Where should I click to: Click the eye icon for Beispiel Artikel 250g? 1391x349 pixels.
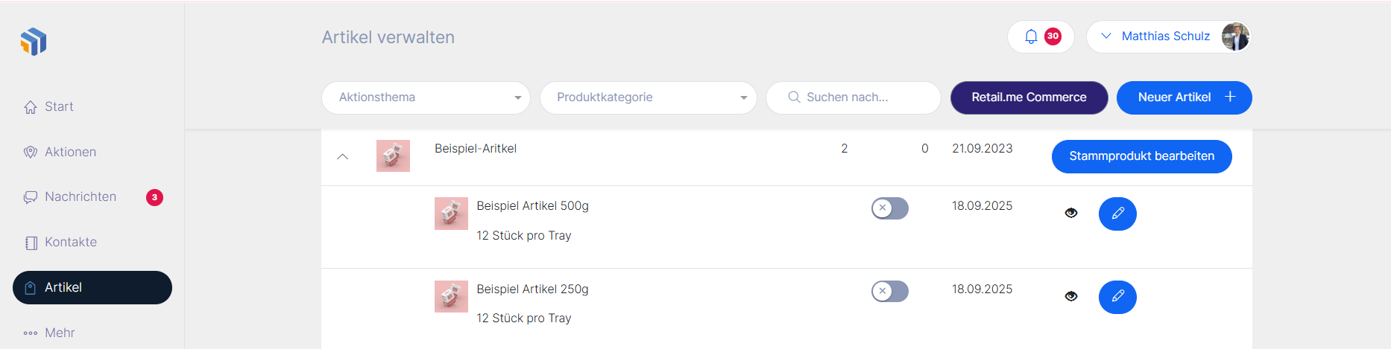click(x=1071, y=296)
